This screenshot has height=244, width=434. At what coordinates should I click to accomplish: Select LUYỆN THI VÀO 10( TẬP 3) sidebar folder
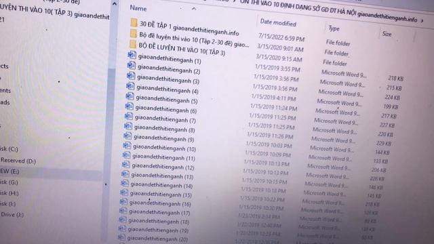[54, 12]
